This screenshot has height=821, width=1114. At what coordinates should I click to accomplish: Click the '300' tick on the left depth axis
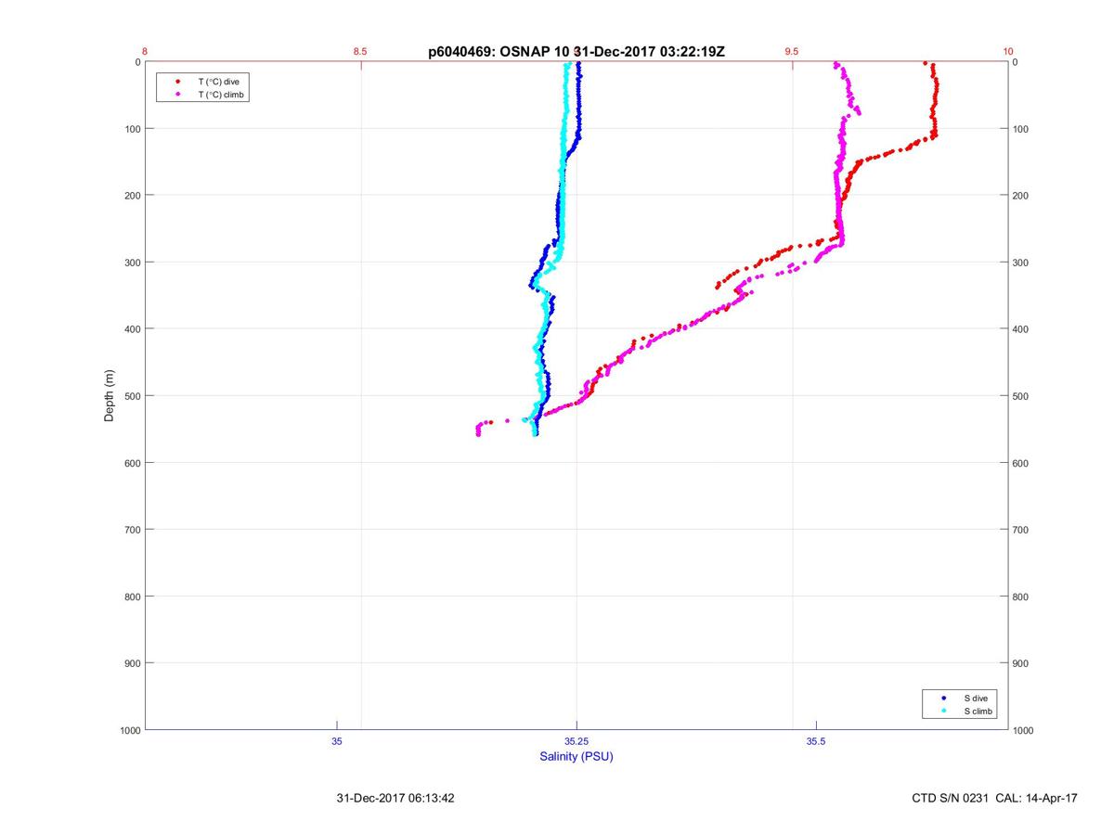(132, 263)
